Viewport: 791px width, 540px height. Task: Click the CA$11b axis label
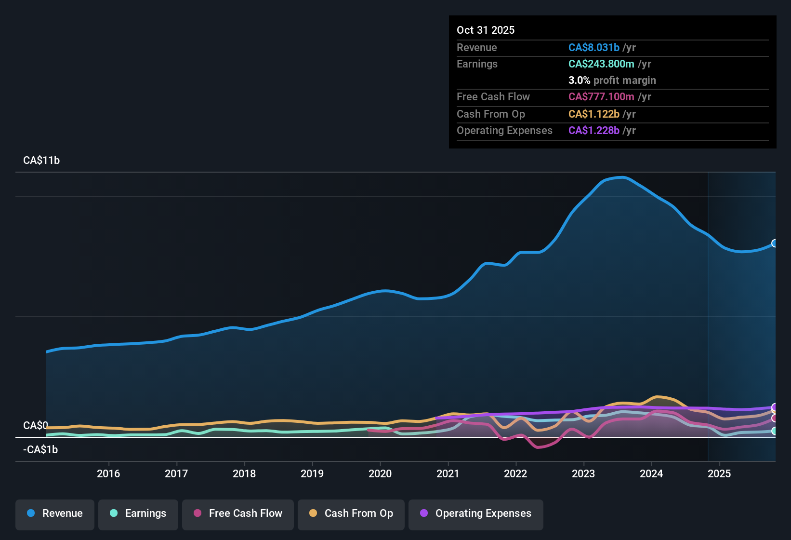pos(41,160)
